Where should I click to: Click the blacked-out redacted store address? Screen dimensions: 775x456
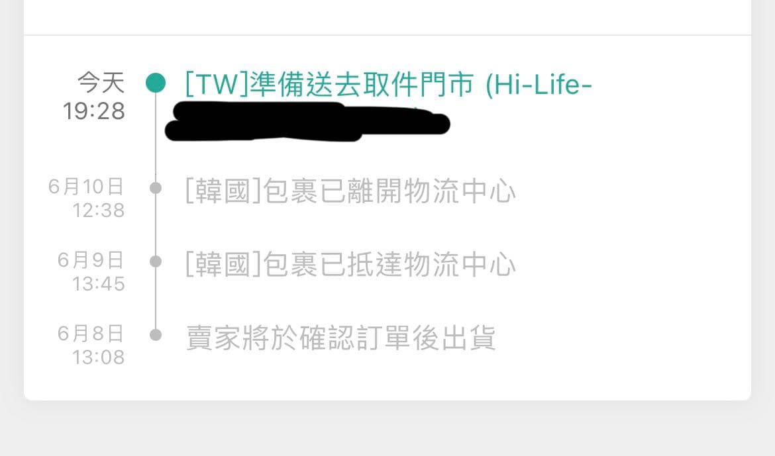307,122
